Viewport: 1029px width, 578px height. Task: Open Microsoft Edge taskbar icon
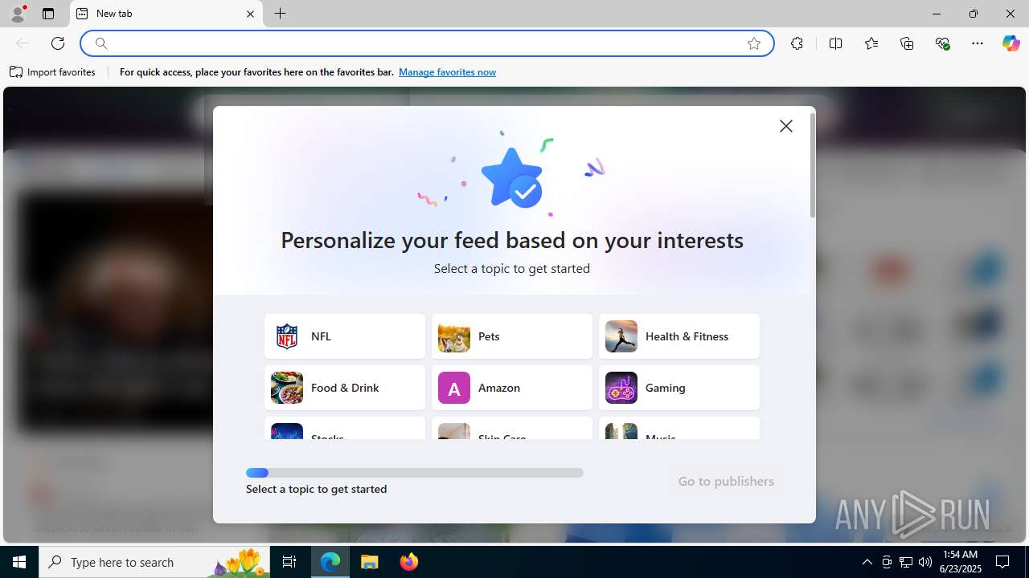(x=330, y=562)
